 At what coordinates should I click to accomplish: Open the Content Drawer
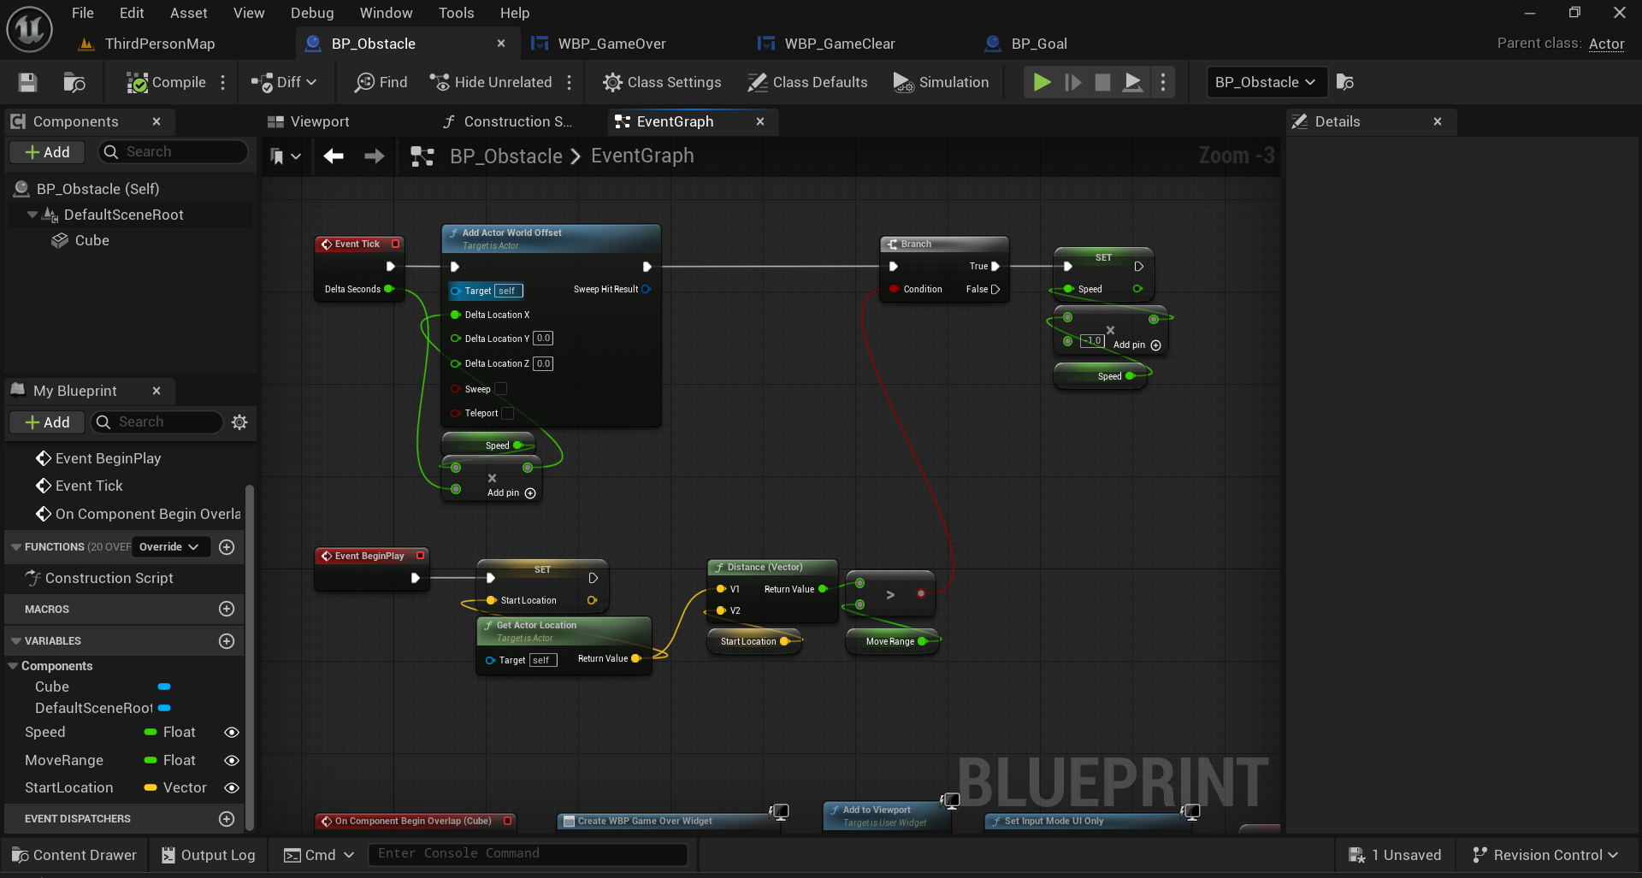click(74, 855)
